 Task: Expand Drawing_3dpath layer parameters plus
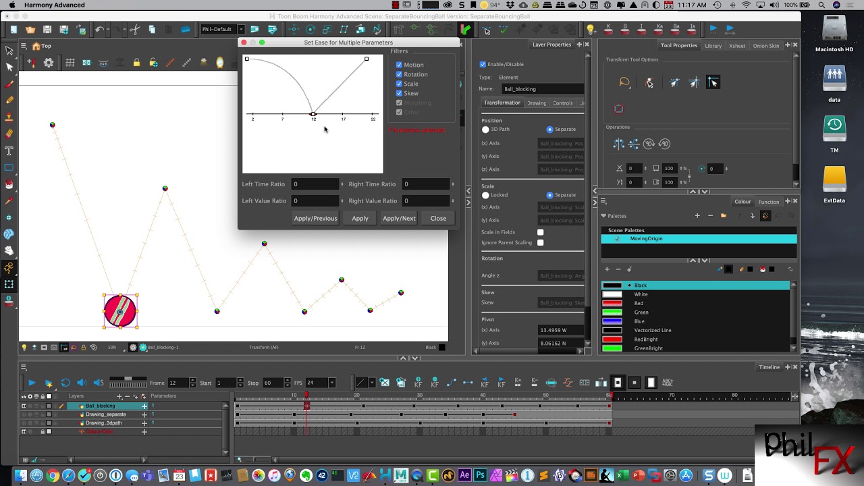coord(144,423)
